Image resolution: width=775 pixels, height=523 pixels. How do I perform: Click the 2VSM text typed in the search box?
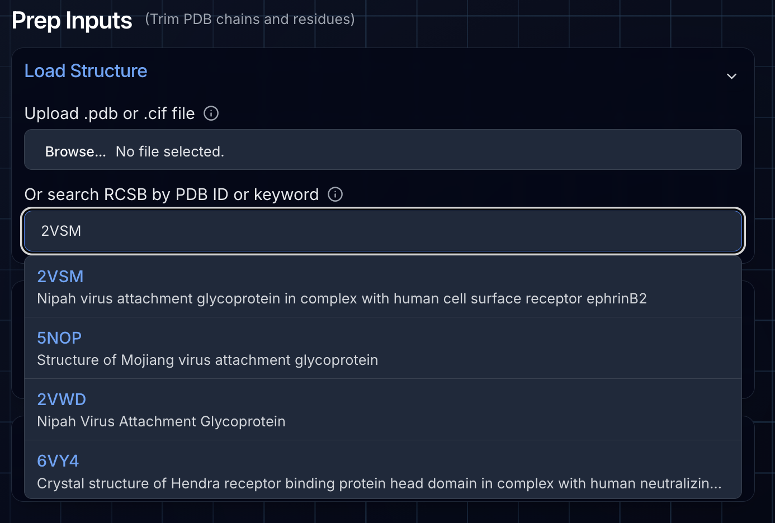tap(59, 231)
